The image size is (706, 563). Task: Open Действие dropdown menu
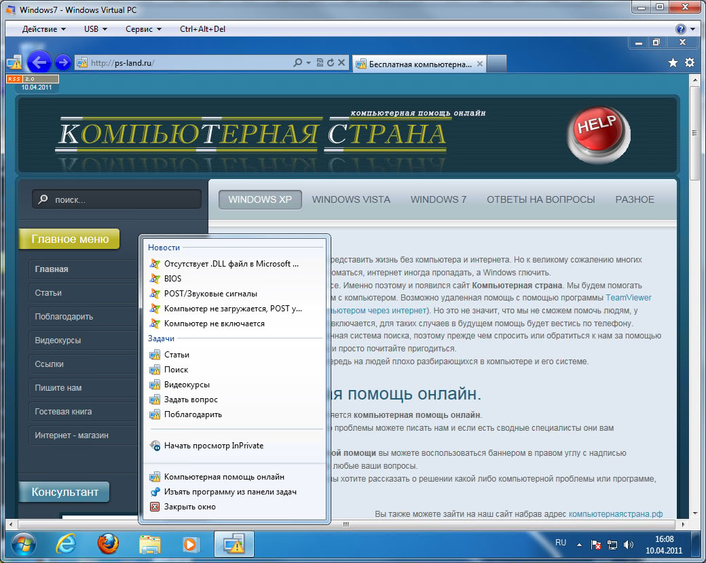pos(44,28)
